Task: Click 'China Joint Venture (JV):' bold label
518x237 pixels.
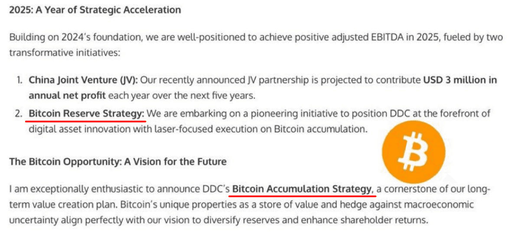Action: coord(83,80)
